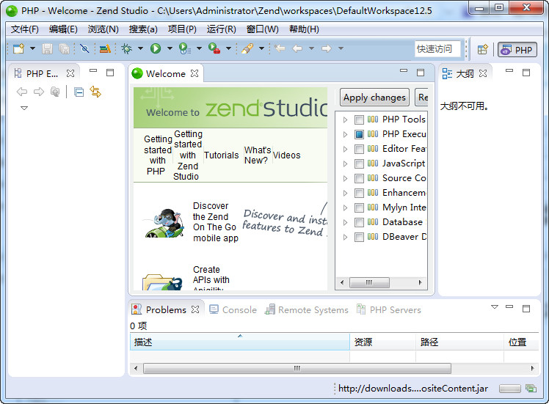Switch to the Console tab
549x404 pixels.
coord(233,310)
